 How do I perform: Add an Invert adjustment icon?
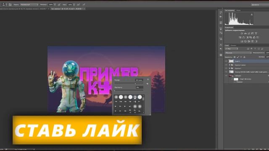(x=242, y=42)
